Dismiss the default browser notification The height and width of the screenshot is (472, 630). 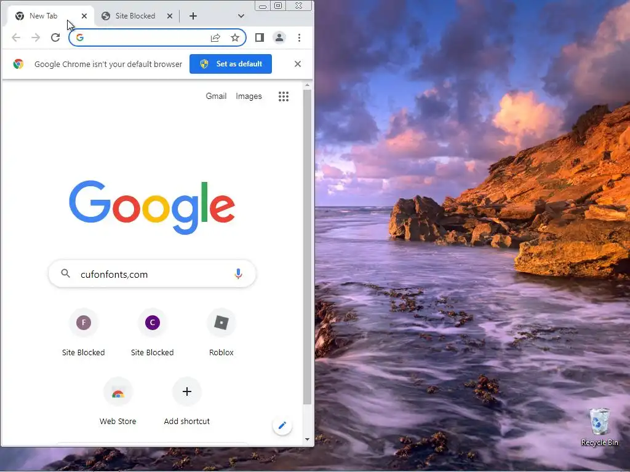coord(298,64)
